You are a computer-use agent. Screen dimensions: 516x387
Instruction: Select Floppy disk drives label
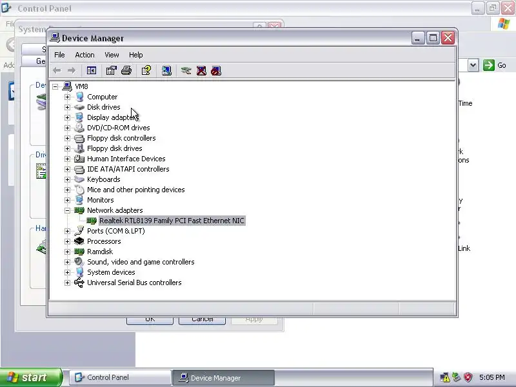[x=115, y=148]
